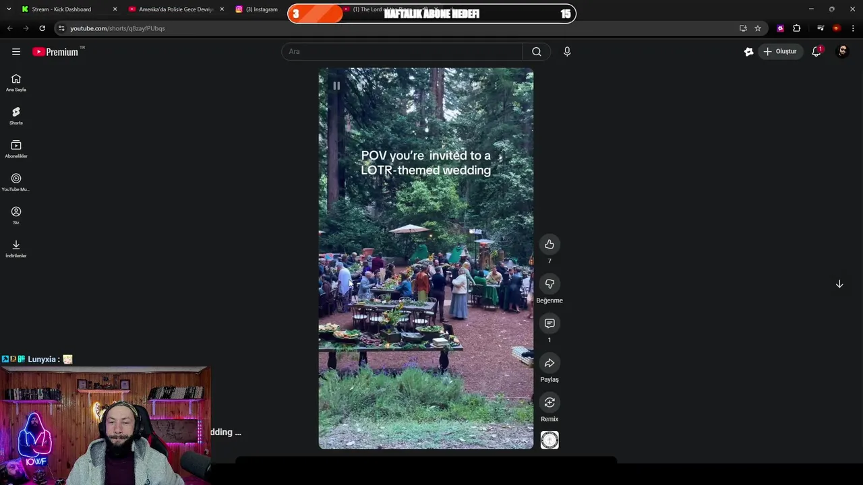The image size is (863, 485).
Task: Like the Short with thumbs up
Action: (x=549, y=245)
